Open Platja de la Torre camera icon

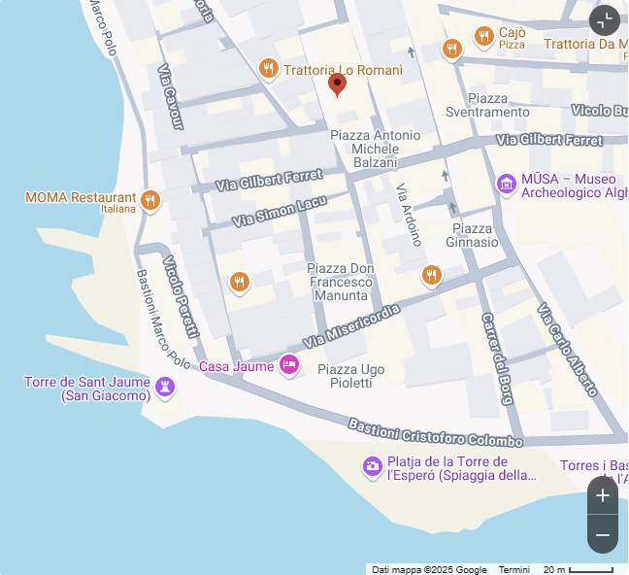tap(373, 467)
